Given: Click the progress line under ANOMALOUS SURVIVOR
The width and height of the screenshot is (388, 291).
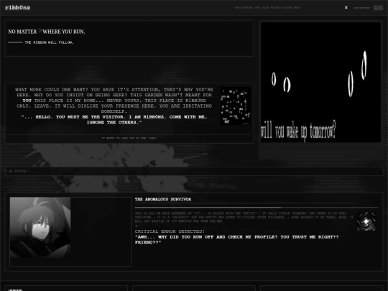Looking at the screenshot, I should coord(257,207).
